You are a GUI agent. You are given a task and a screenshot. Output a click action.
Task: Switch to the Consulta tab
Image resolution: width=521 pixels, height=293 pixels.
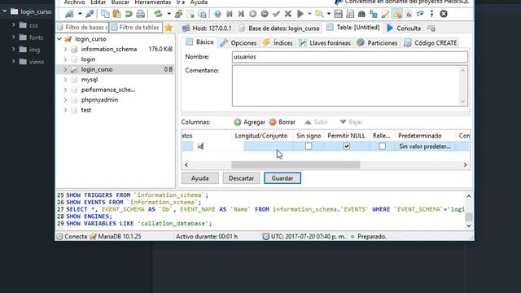[404, 28]
